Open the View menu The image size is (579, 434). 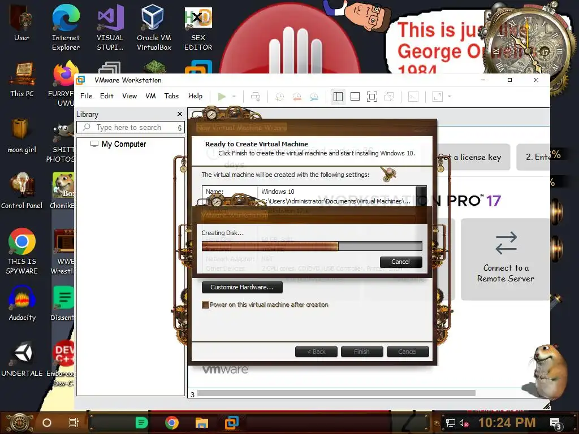(x=129, y=96)
